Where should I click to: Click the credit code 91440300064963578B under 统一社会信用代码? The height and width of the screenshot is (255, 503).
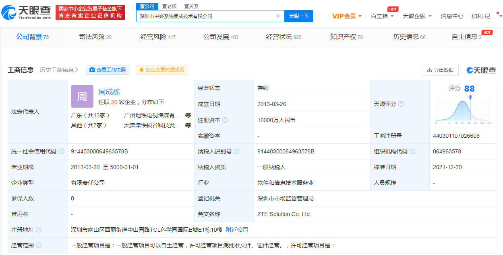coord(99,151)
